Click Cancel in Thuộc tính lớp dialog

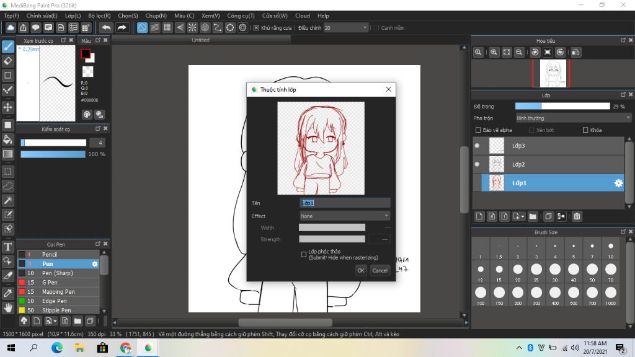point(380,270)
